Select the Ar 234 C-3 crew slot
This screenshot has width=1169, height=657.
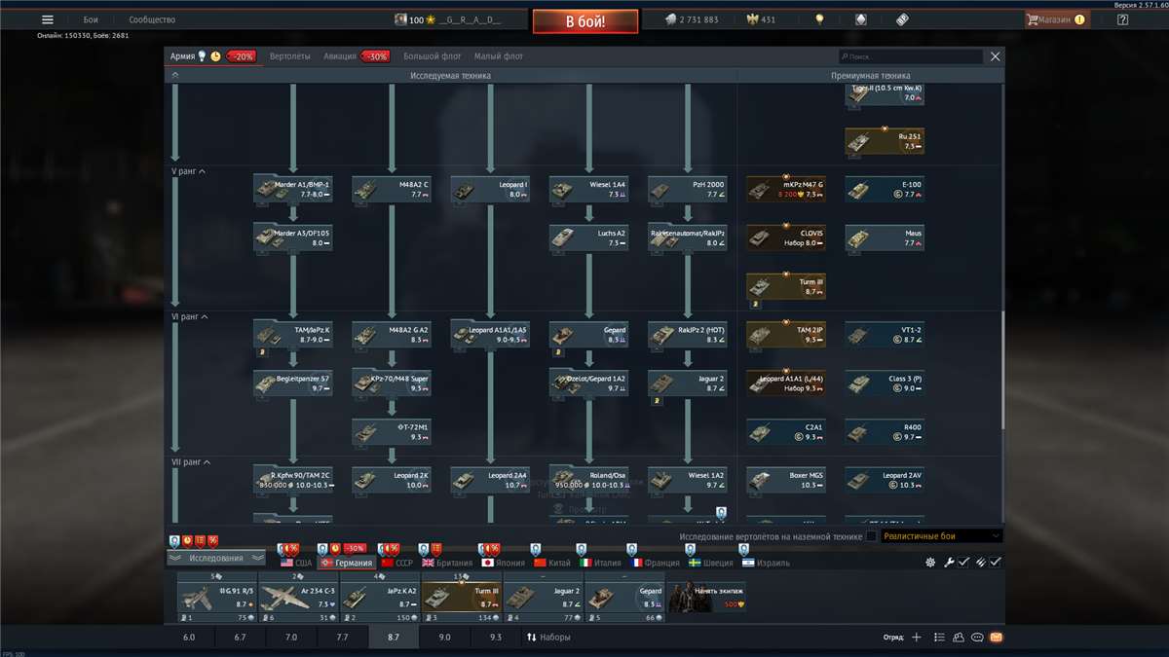pos(298,598)
